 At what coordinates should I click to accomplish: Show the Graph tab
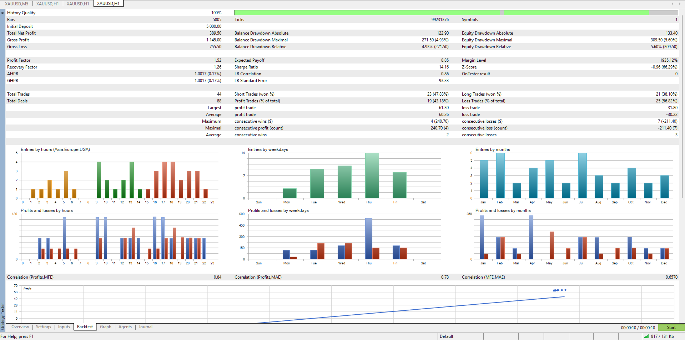click(106, 327)
